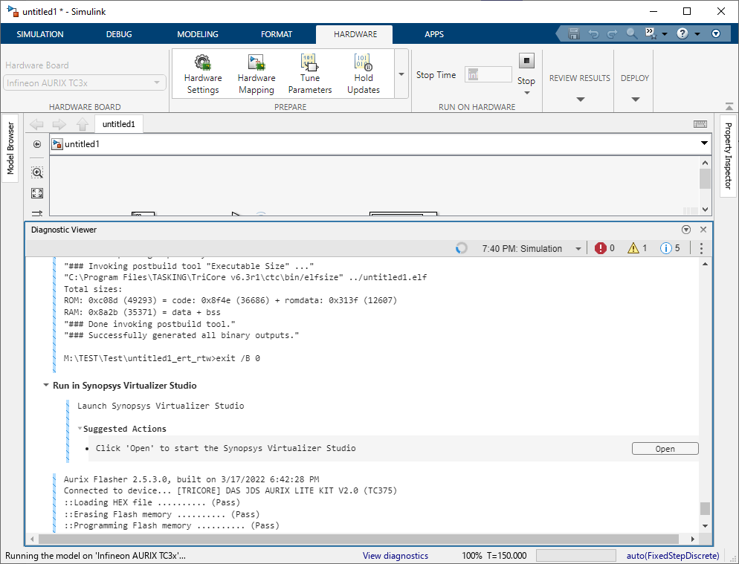Click the Zoom In canvas tool

click(37, 172)
